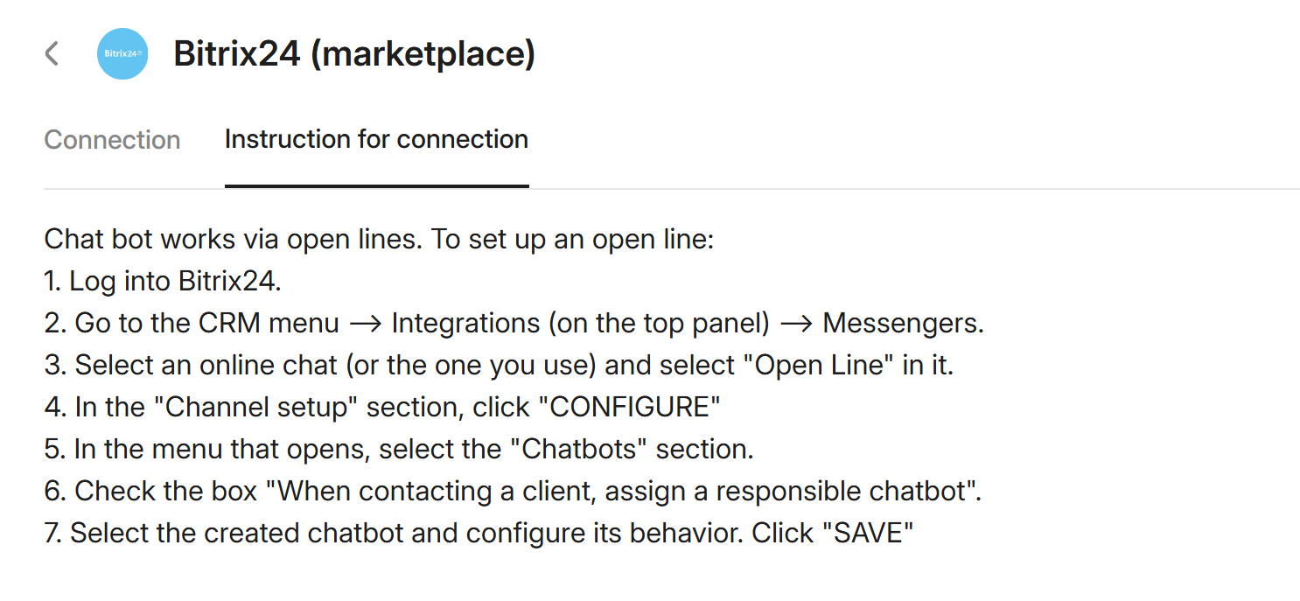Click the "Log into Bitrix24" step
Viewport: 1300px width, 601px height.
pos(175,281)
